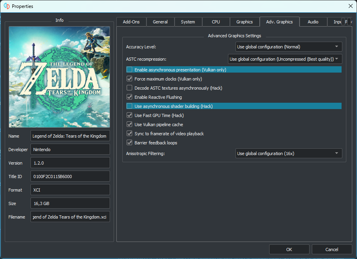Toggle Use Vulkan pipeline cache
Viewport: 357px width, 259px height.
pyautogui.click(x=129, y=125)
